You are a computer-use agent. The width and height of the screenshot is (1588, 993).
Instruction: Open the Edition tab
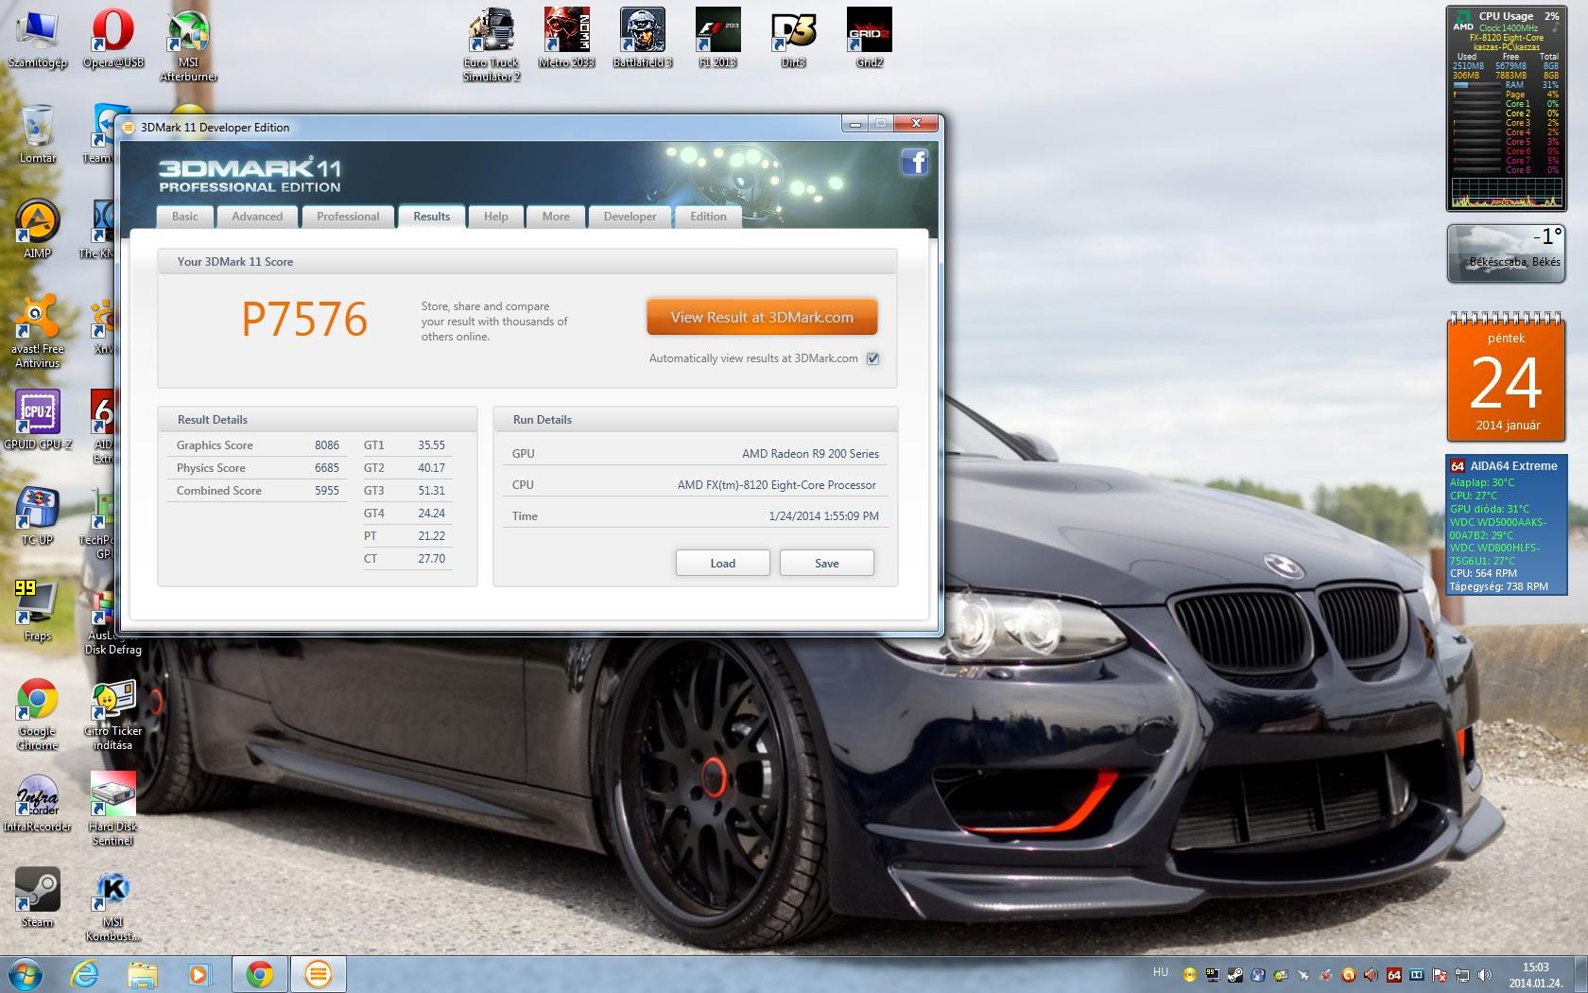(708, 217)
